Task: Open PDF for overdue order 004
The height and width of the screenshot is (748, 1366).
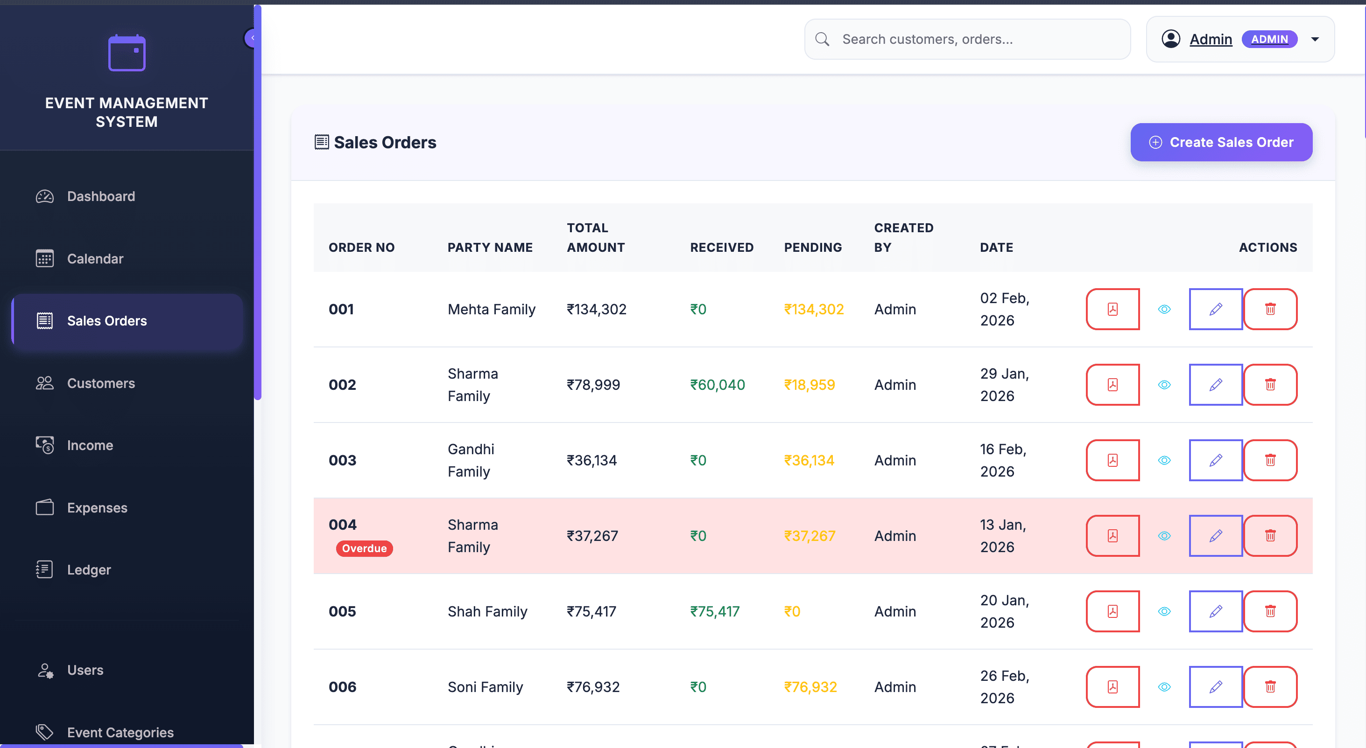Action: (x=1113, y=535)
